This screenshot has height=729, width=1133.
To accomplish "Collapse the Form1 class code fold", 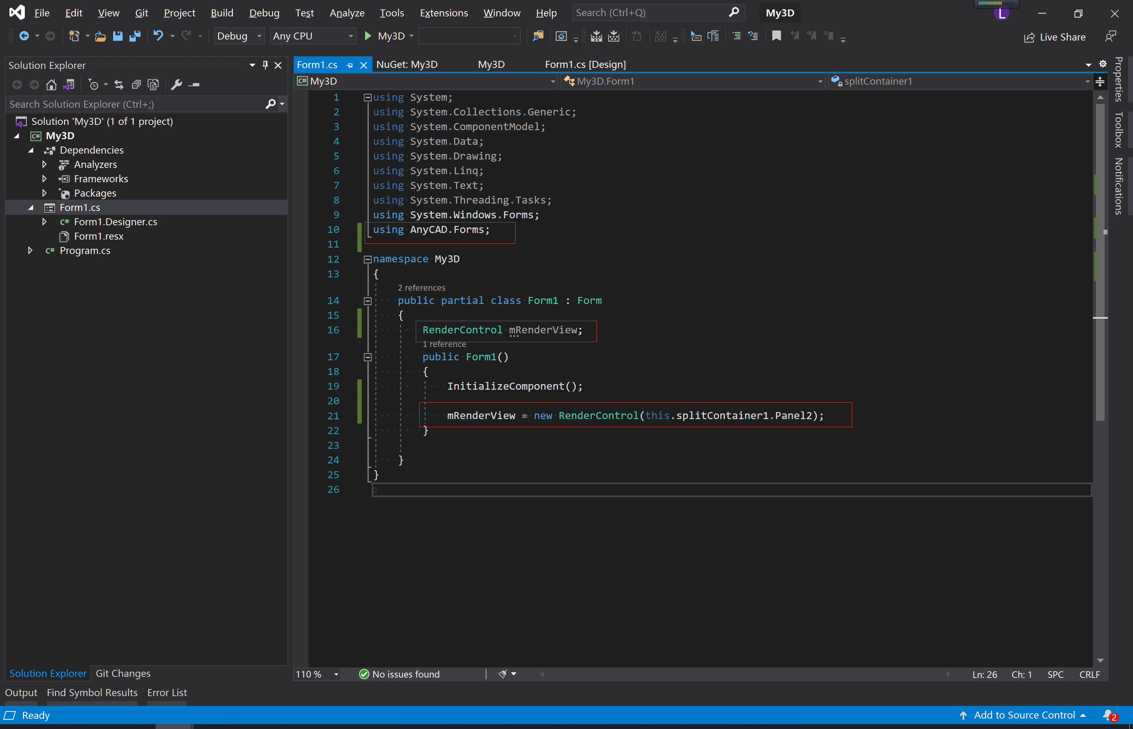I will pyautogui.click(x=367, y=301).
